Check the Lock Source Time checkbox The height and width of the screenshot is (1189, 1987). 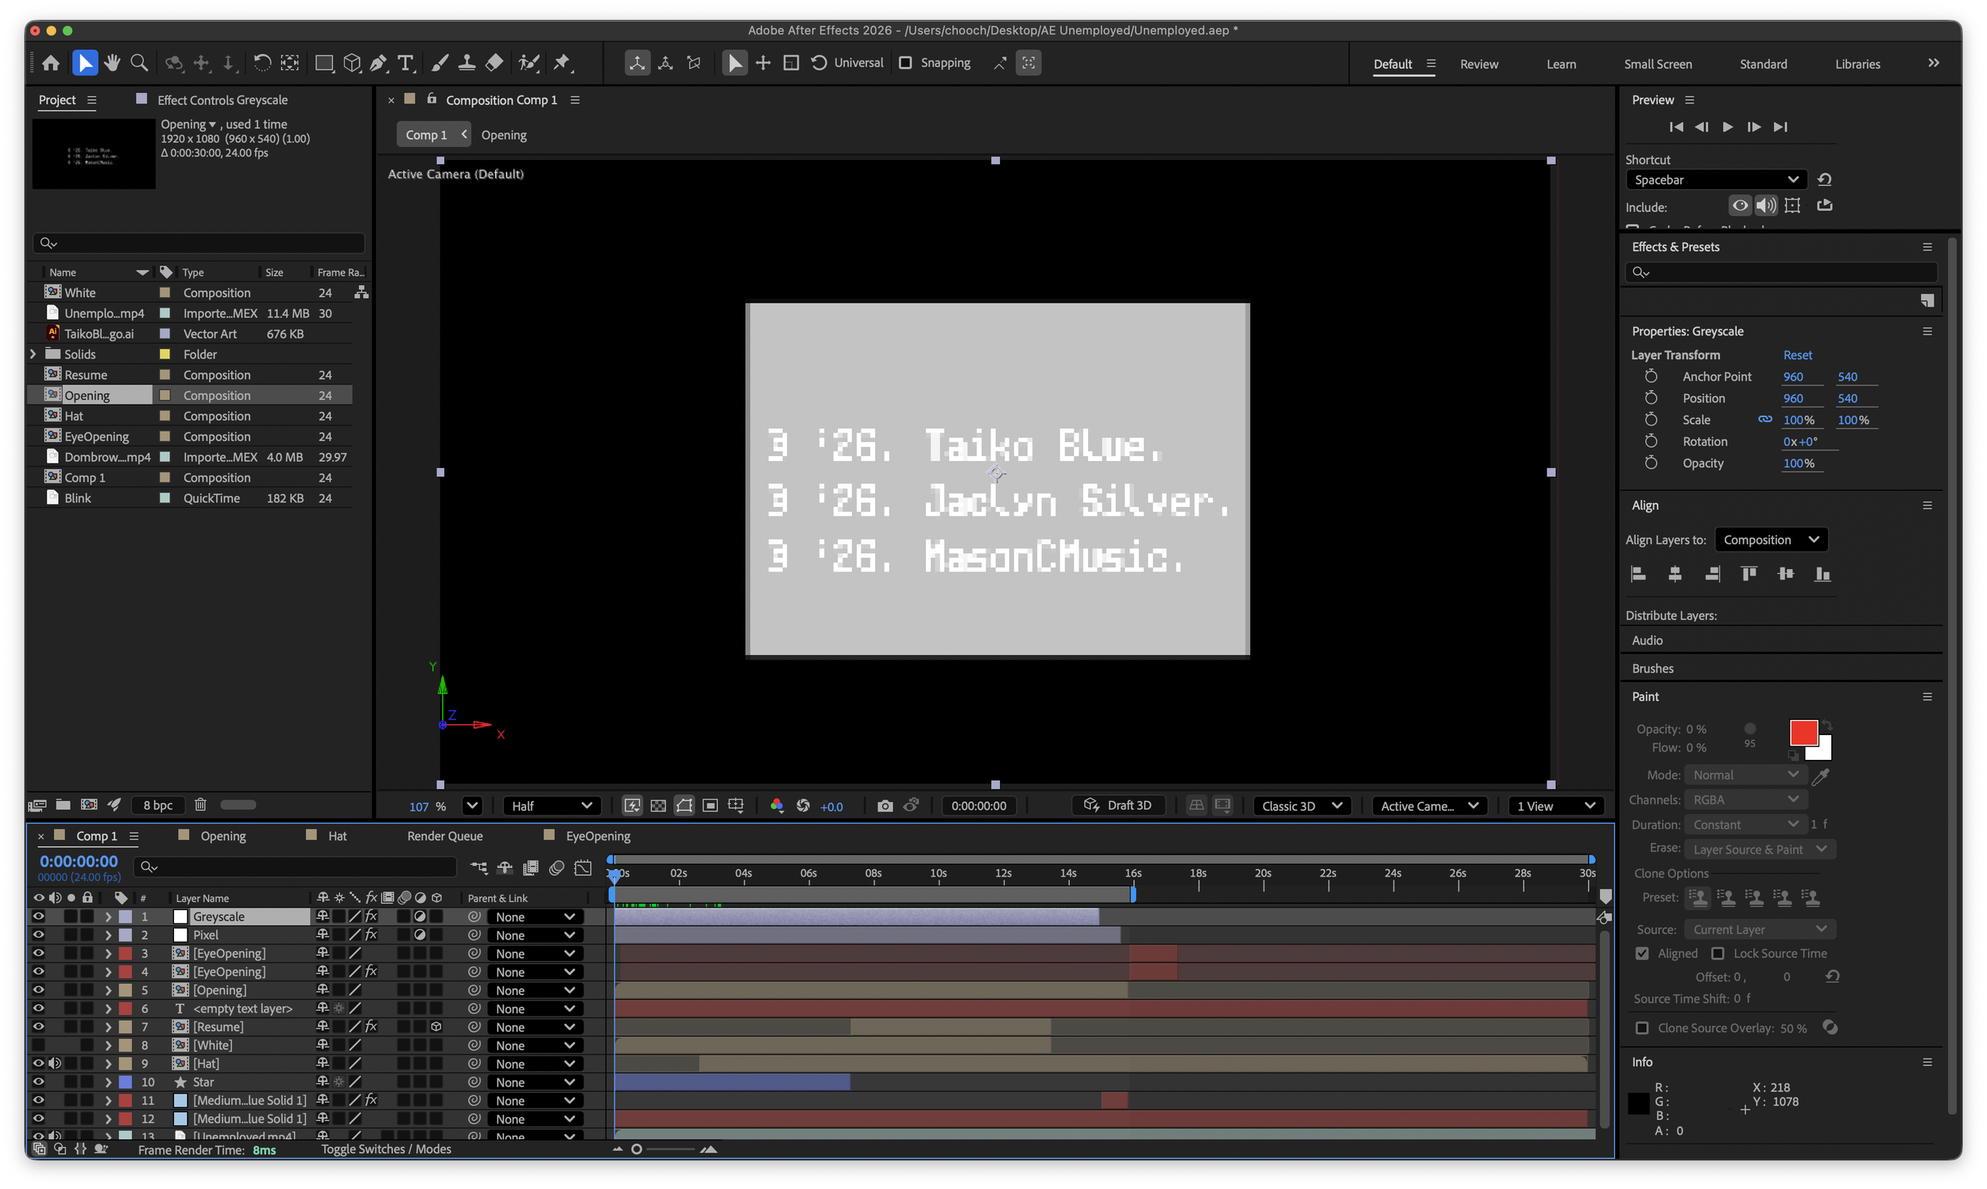point(1718,954)
